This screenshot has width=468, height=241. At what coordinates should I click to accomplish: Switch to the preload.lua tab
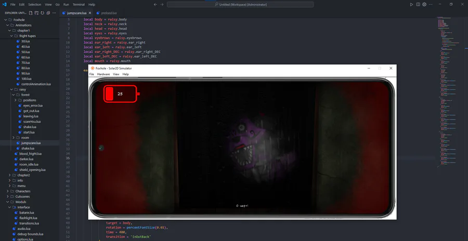pos(108,13)
